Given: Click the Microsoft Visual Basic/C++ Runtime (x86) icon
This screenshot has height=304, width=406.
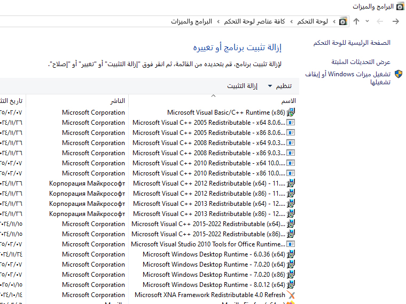Looking at the screenshot, I should pyautogui.click(x=291, y=112).
